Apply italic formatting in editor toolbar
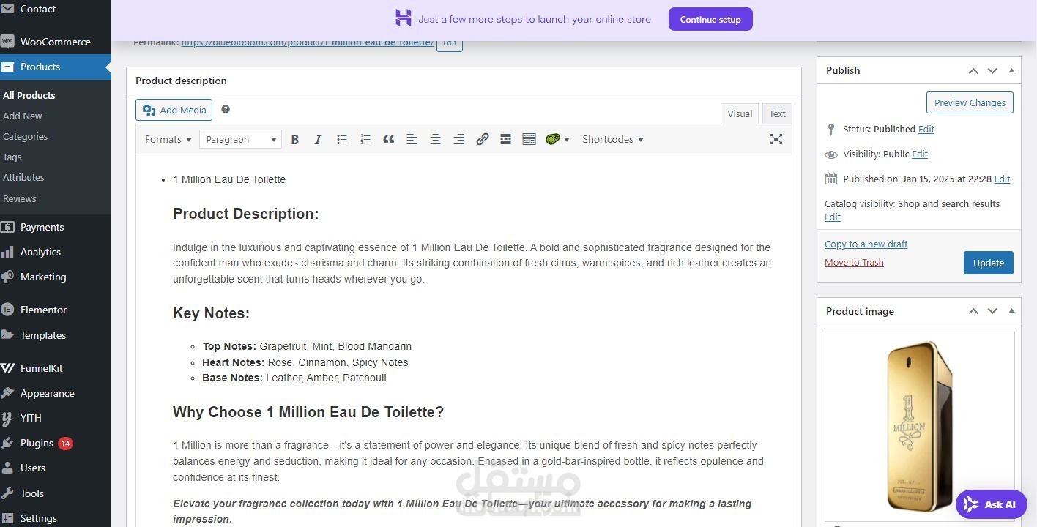 pyautogui.click(x=318, y=139)
